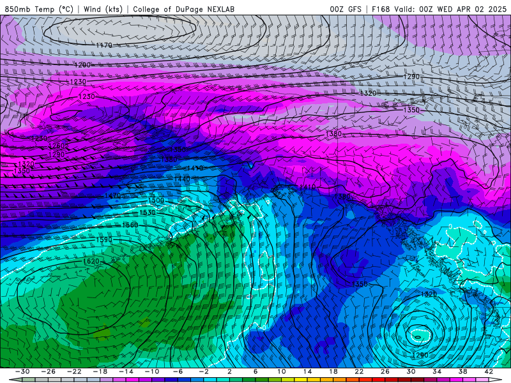Click the 'F168' forecast hour text

pyautogui.click(x=381, y=9)
